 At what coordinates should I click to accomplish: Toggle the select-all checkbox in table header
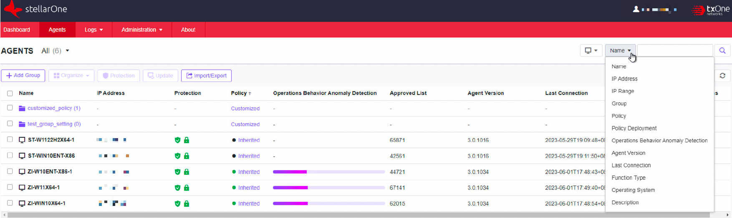[10, 93]
